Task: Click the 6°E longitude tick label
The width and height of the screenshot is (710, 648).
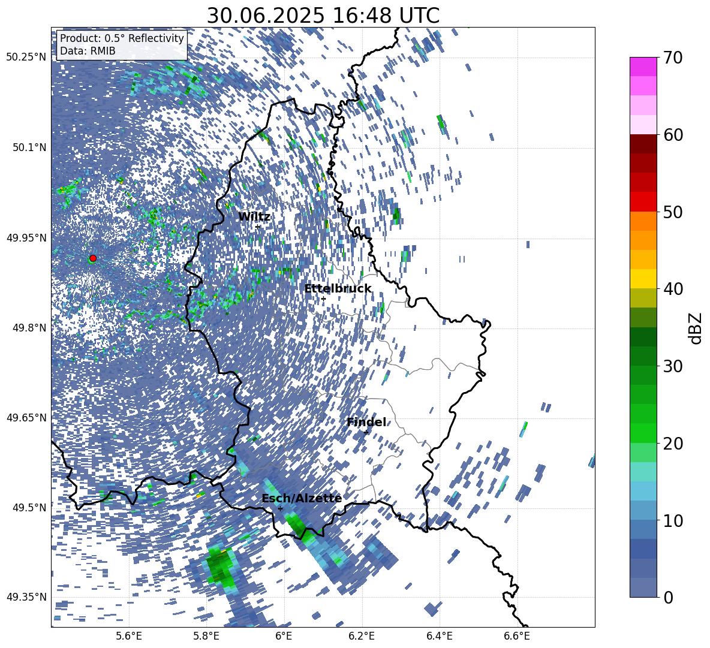Action: 284,636
